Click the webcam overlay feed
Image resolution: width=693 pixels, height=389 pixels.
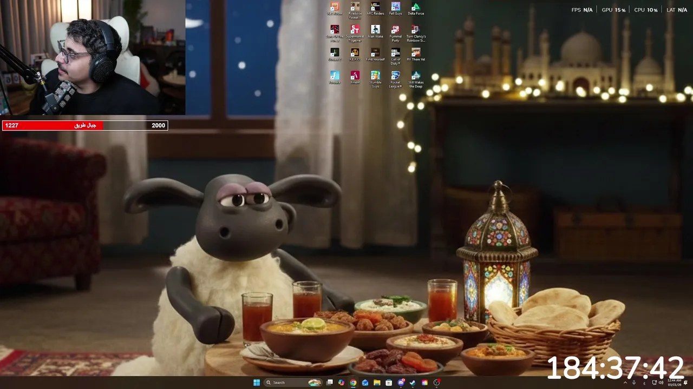coord(93,57)
